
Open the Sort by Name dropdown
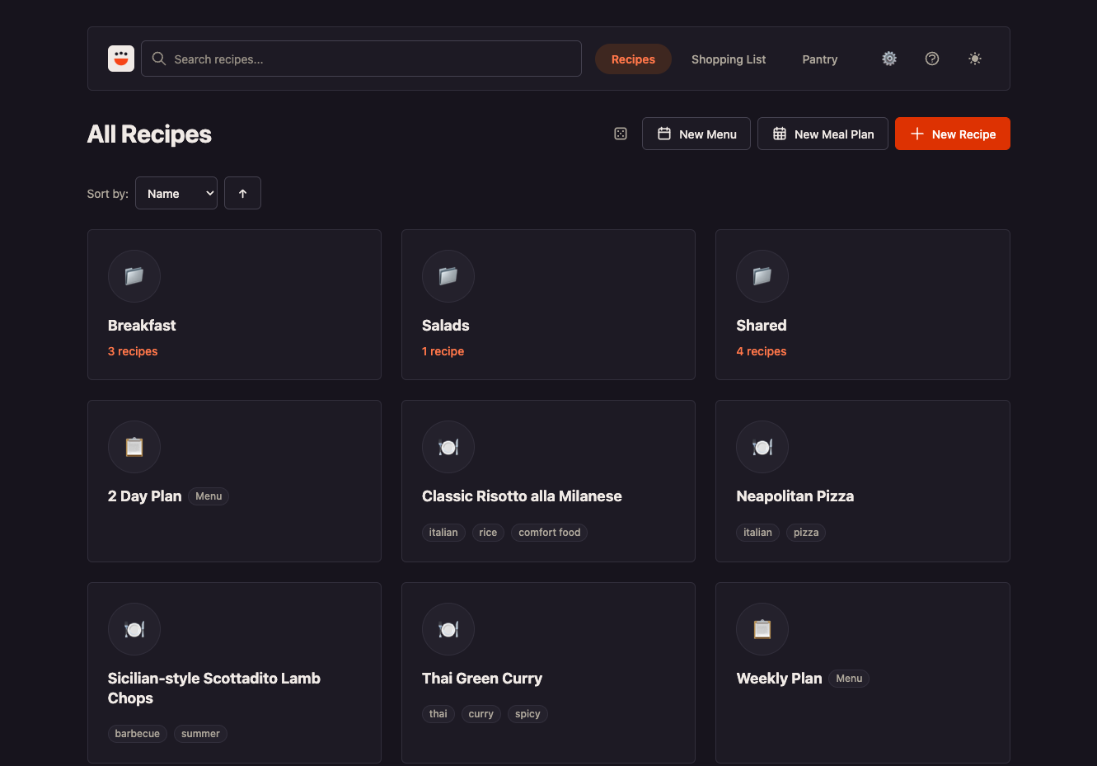[176, 193]
